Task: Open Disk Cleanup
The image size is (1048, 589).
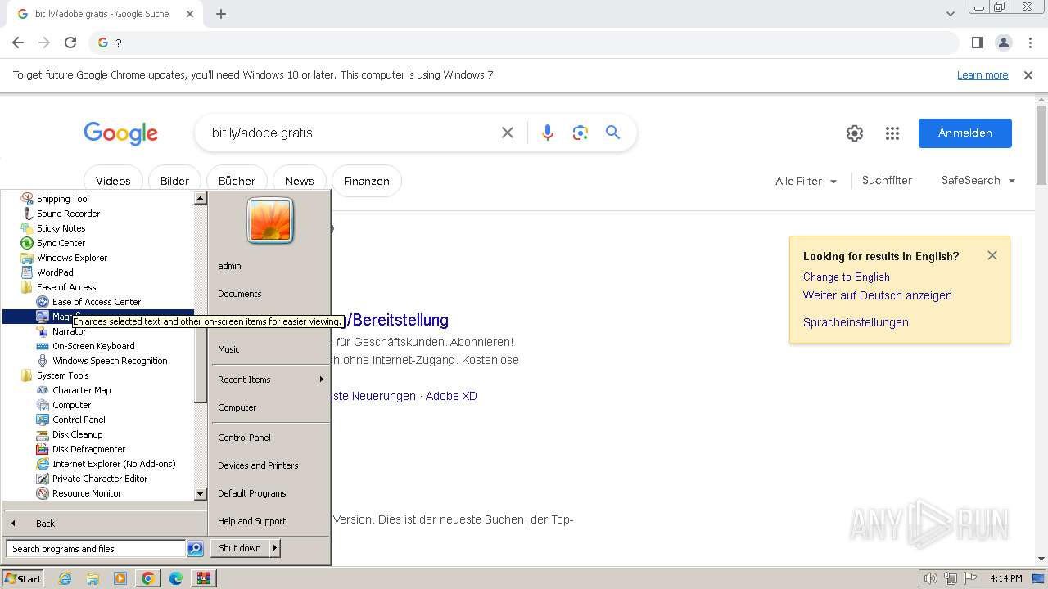Action: (x=77, y=434)
